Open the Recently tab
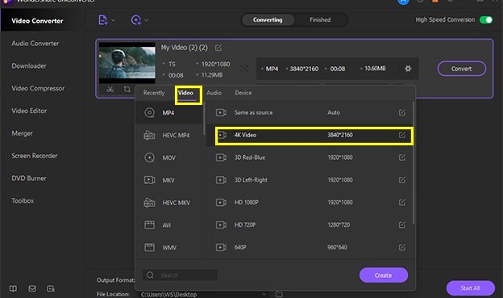Image resolution: width=503 pixels, height=298 pixels. [x=154, y=93]
